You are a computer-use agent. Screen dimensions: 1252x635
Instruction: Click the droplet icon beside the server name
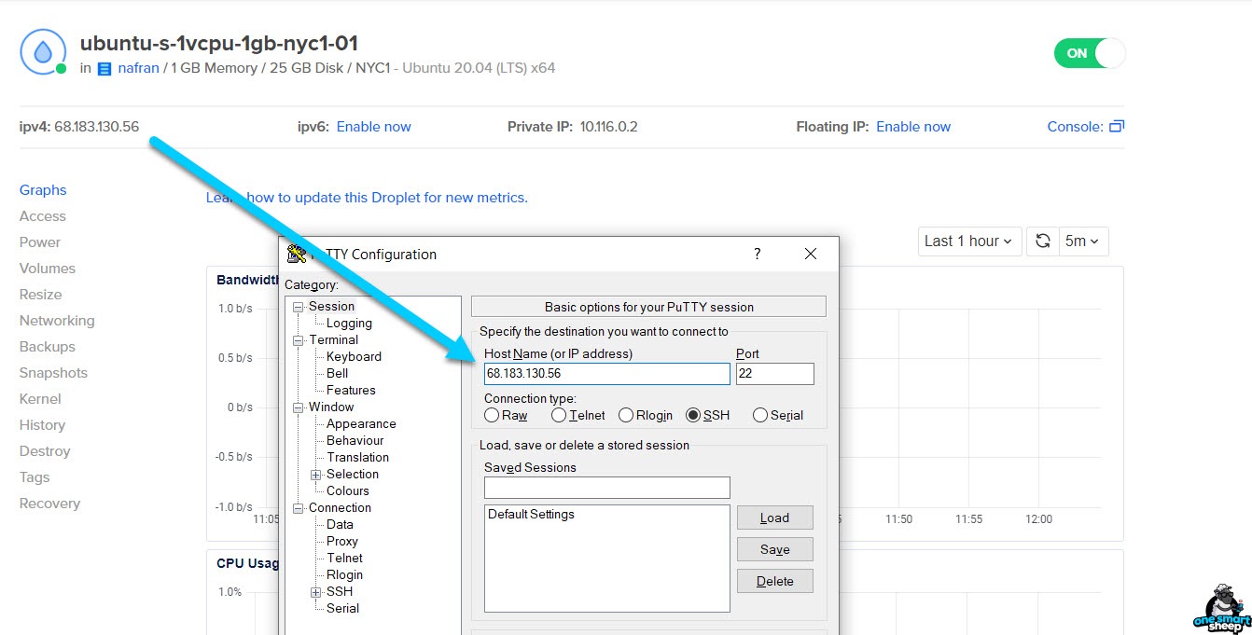[43, 52]
